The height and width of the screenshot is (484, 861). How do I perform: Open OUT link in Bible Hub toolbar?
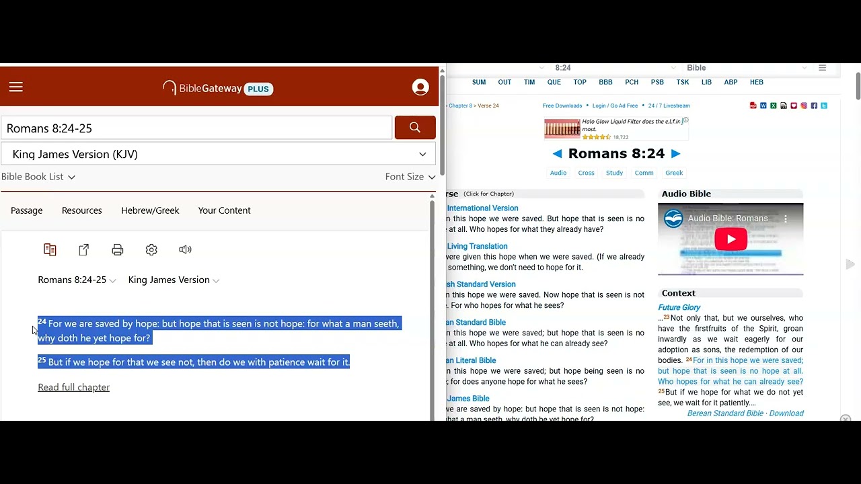(x=504, y=82)
